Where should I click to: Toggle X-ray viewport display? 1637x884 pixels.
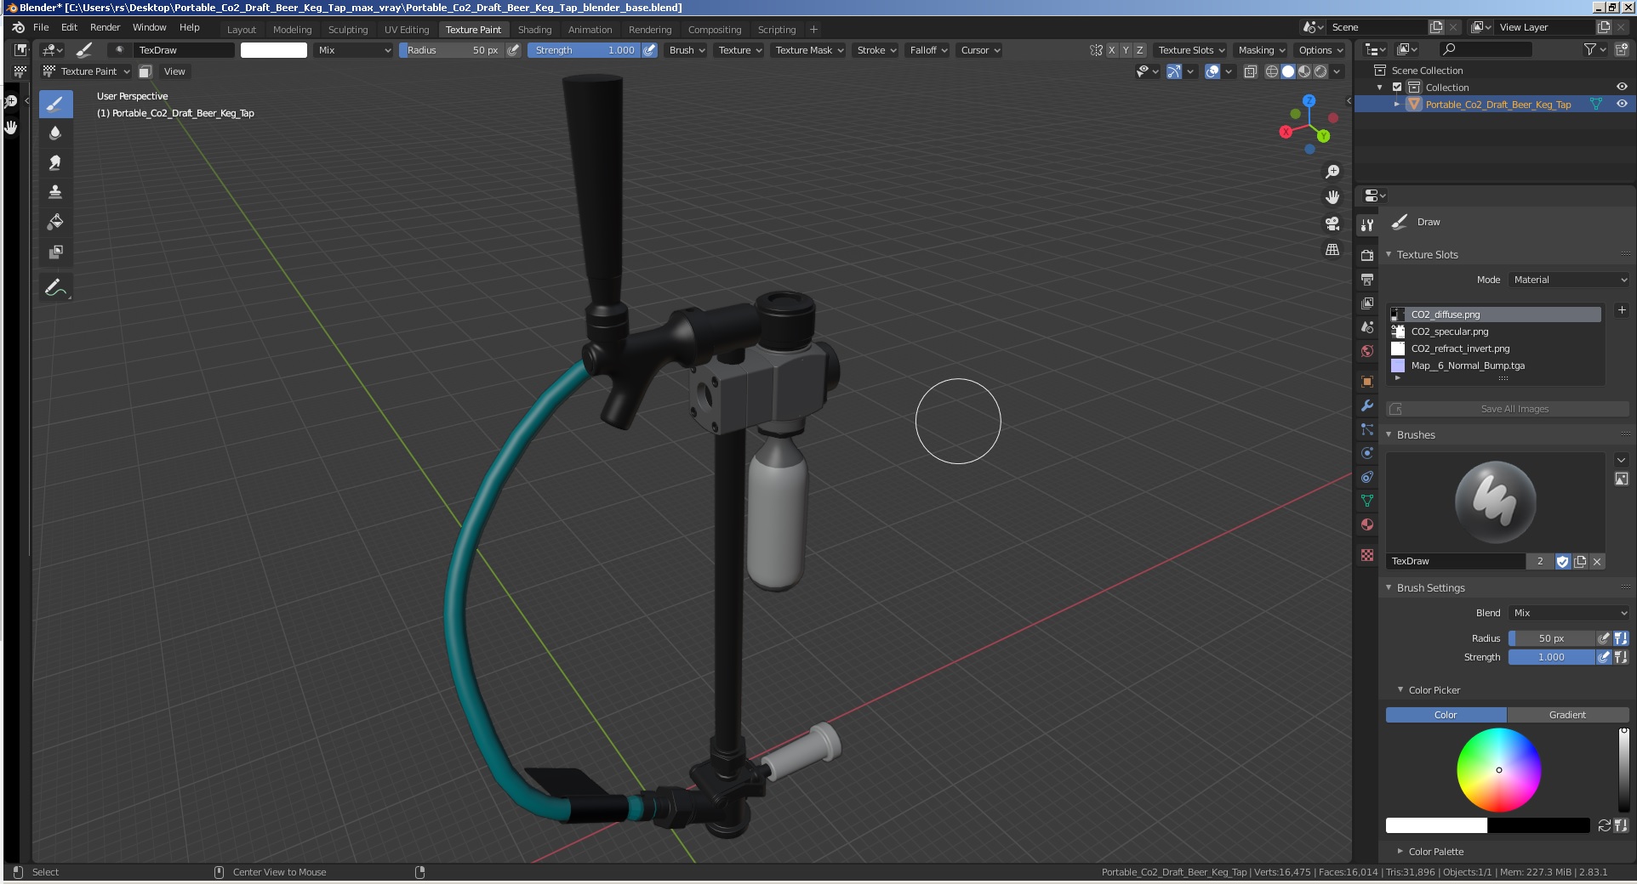point(1251,71)
